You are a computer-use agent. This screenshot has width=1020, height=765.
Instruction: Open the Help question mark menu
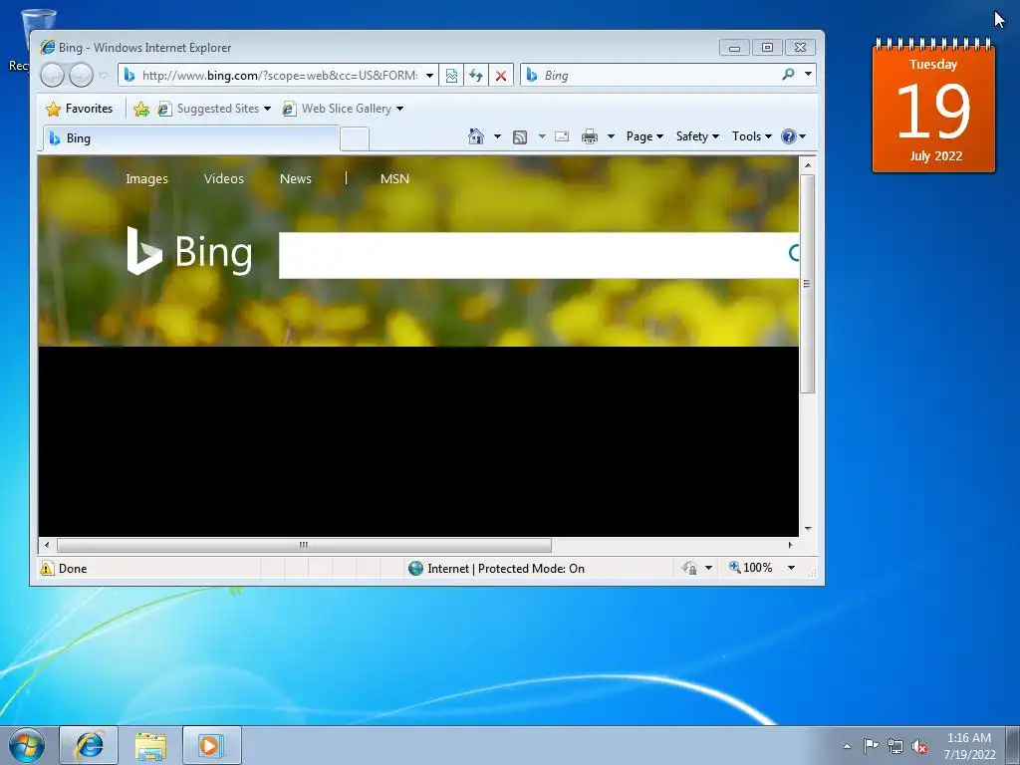pos(793,136)
